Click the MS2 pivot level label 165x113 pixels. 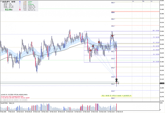point(113,68)
